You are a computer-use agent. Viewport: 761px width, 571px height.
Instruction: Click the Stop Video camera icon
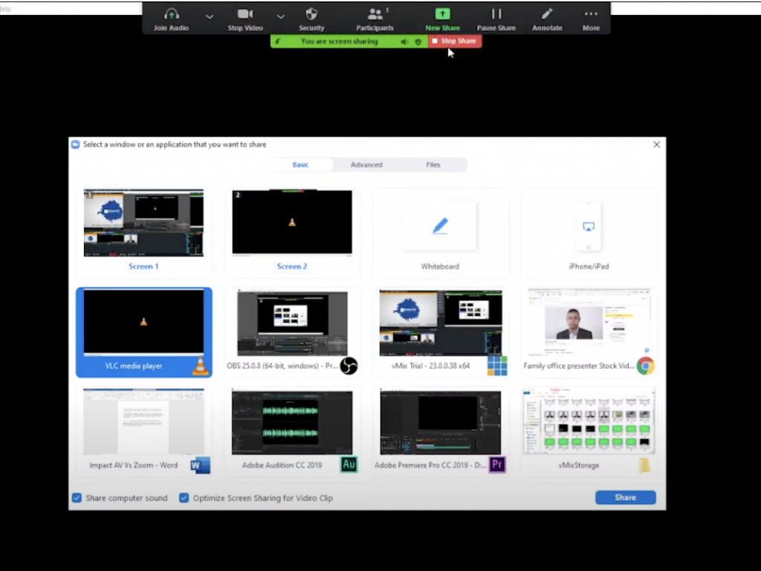tap(245, 14)
